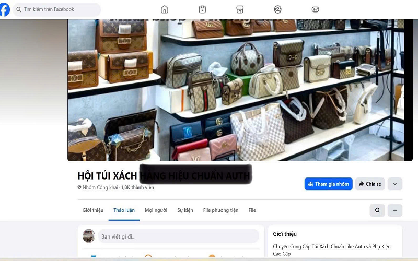Viewport: 418px width, 261px height.
Task: Click the Chia sẻ share button
Action: (370, 184)
